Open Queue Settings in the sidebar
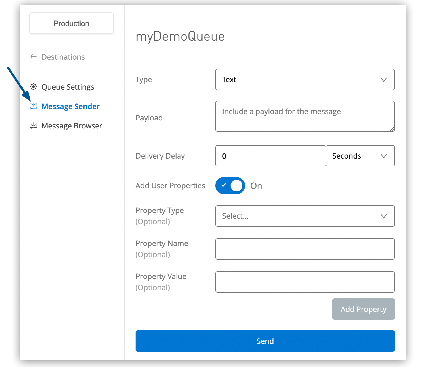Image resolution: width=445 pixels, height=367 pixels. (x=68, y=87)
